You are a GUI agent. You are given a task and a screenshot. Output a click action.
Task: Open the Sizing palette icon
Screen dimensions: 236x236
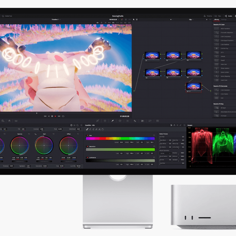(150, 121)
